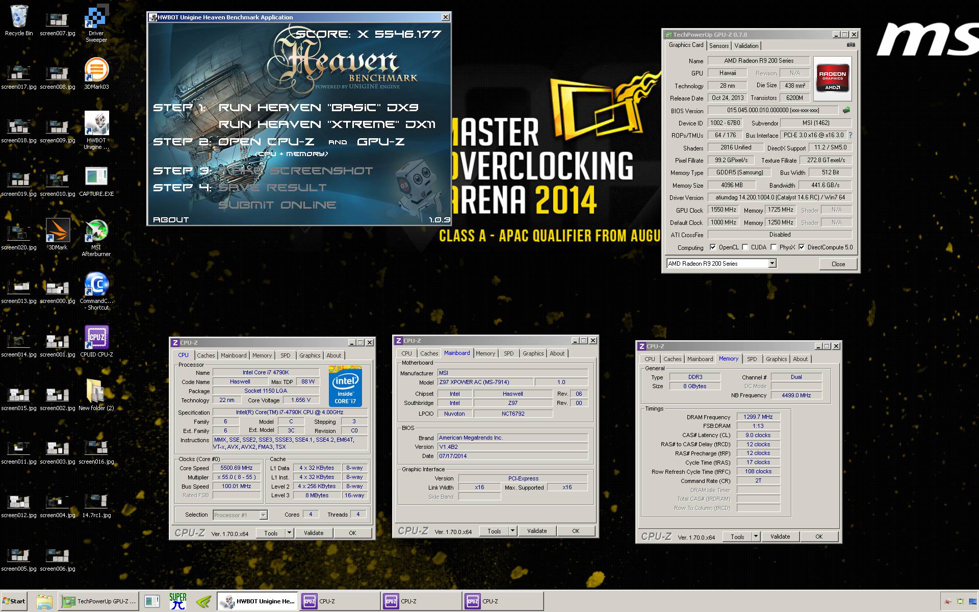Switch to the Validation tab in GPU-Z
979x612 pixels.
point(746,46)
